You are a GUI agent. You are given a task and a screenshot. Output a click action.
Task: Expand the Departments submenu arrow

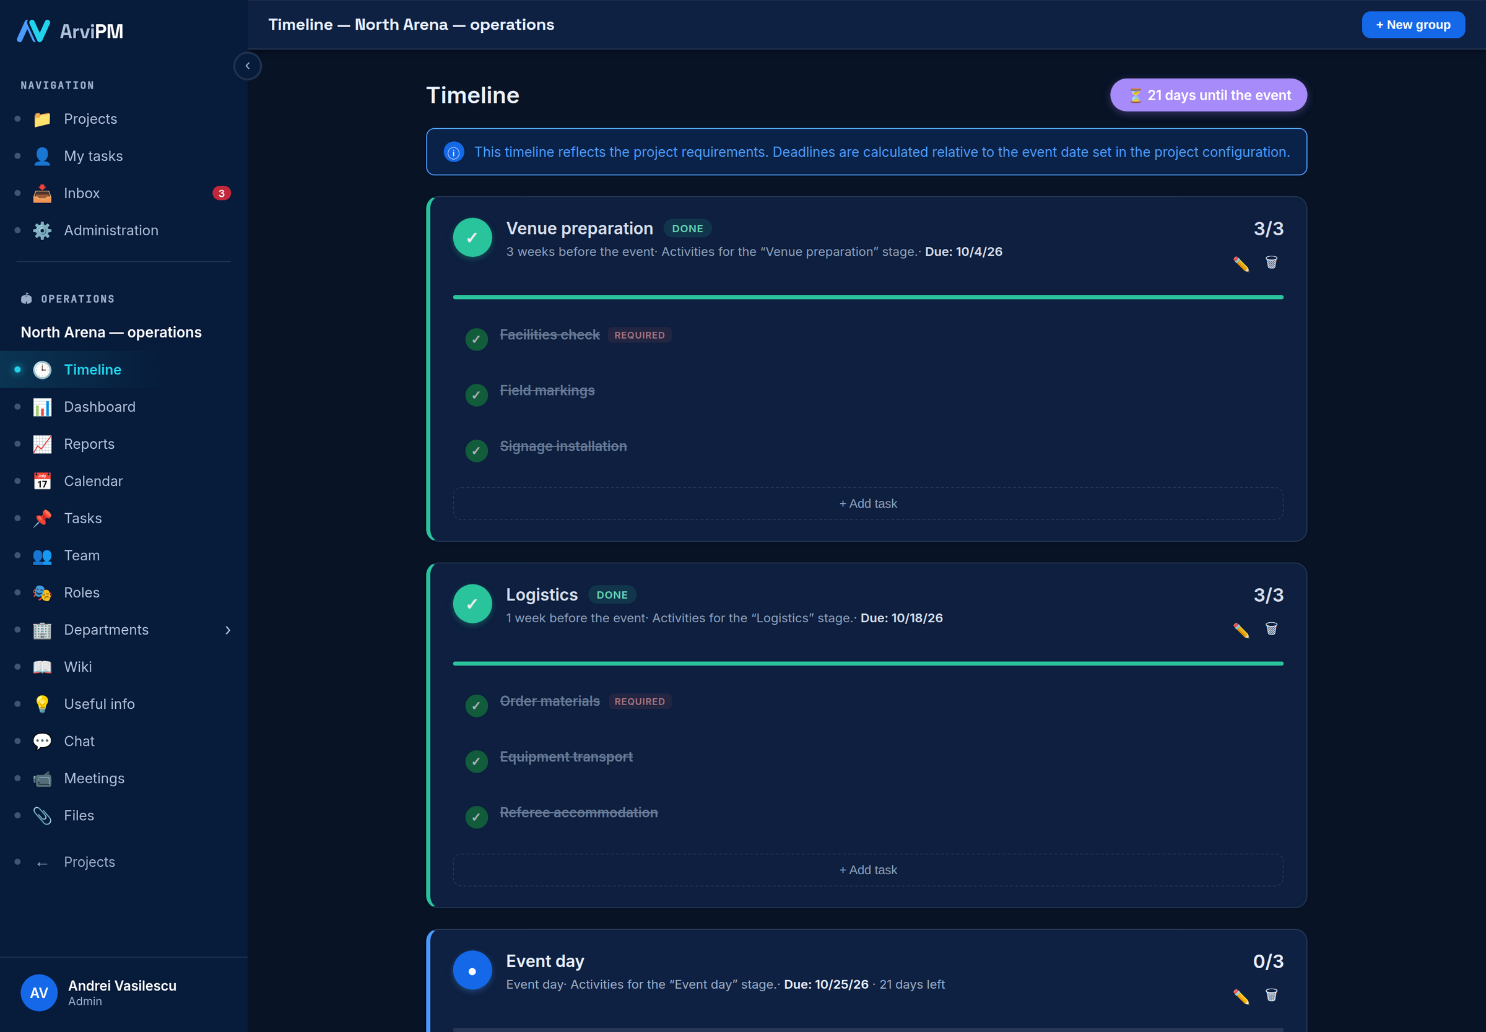228,630
